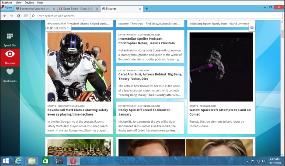Close the Discover tab
285x166 pixels.
(140, 9)
